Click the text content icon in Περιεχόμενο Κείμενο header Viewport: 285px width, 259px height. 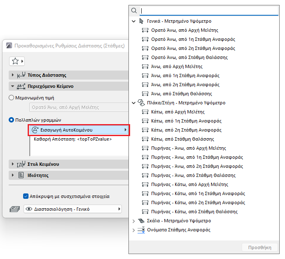(21, 86)
